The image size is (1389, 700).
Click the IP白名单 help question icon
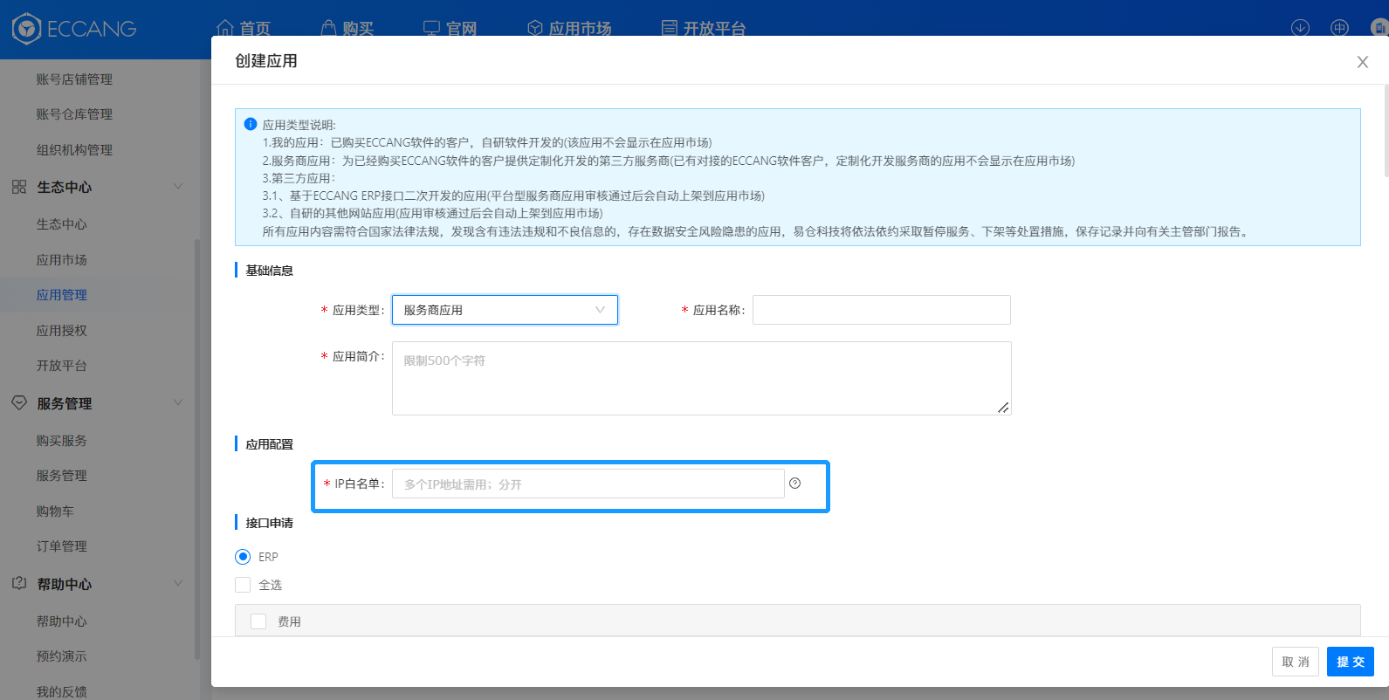pos(794,484)
